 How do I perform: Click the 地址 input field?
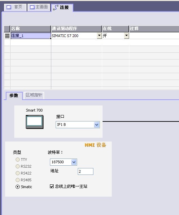[x=86, y=171]
